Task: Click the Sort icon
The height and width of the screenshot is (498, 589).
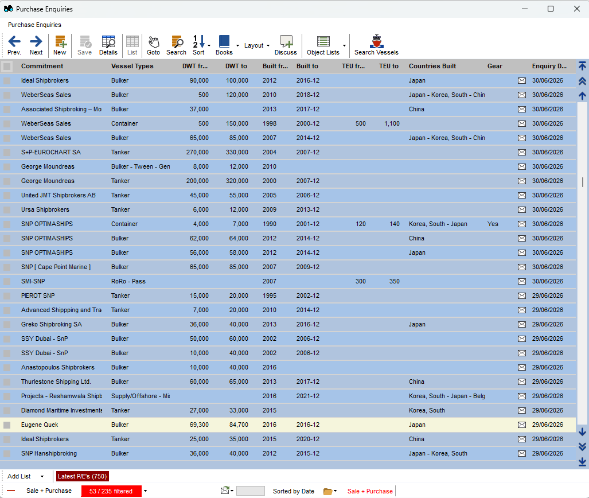Action: [x=198, y=45]
